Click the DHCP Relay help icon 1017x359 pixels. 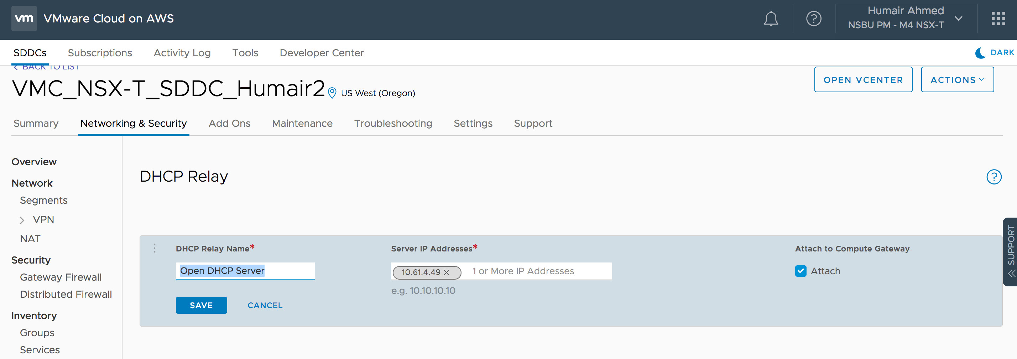click(994, 177)
